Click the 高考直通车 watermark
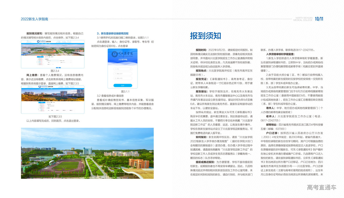344x198 pixels. tap(321, 188)
